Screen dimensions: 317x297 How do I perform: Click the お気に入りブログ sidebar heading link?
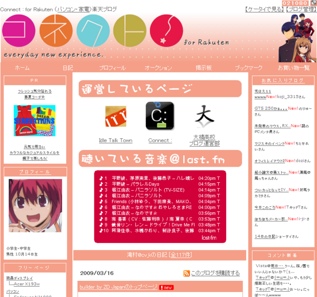[x=282, y=80]
